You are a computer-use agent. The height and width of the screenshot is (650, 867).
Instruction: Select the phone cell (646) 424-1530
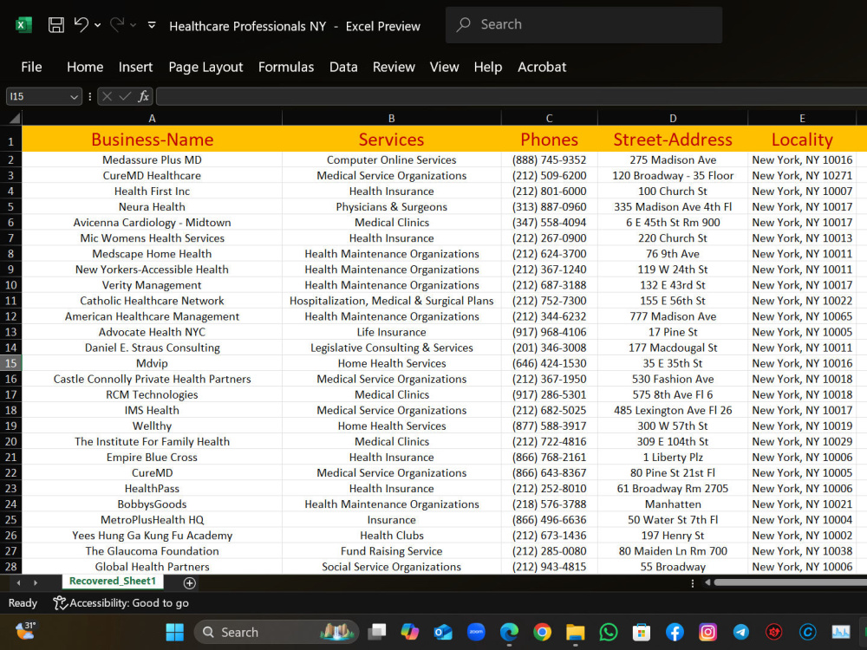[549, 363]
